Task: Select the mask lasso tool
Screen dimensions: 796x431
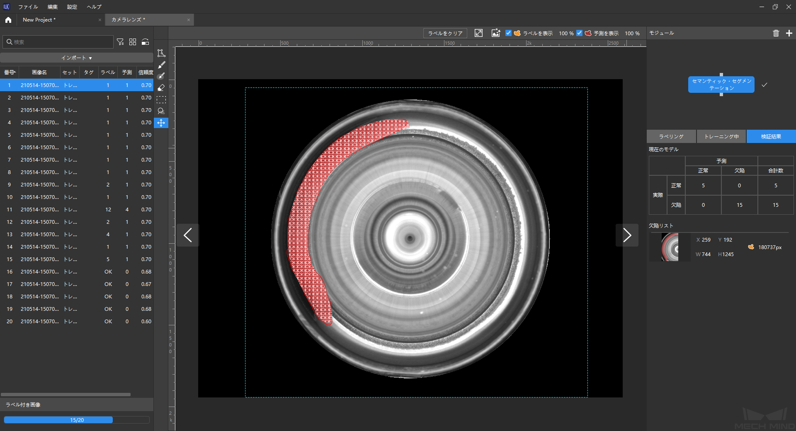Action: 161,111
